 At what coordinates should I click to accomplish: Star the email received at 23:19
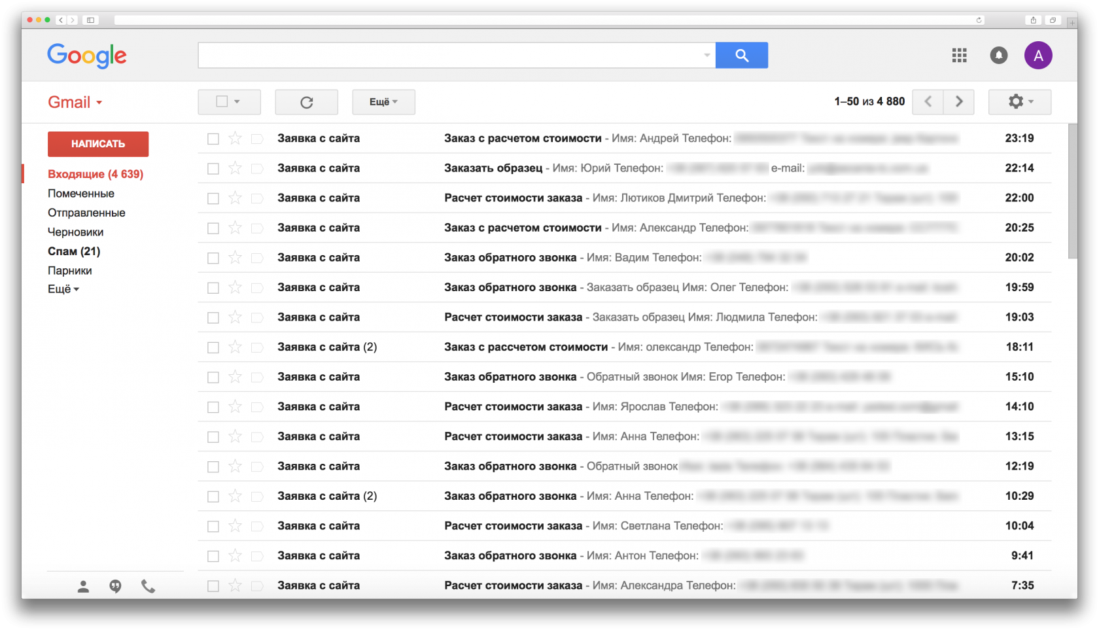(235, 138)
